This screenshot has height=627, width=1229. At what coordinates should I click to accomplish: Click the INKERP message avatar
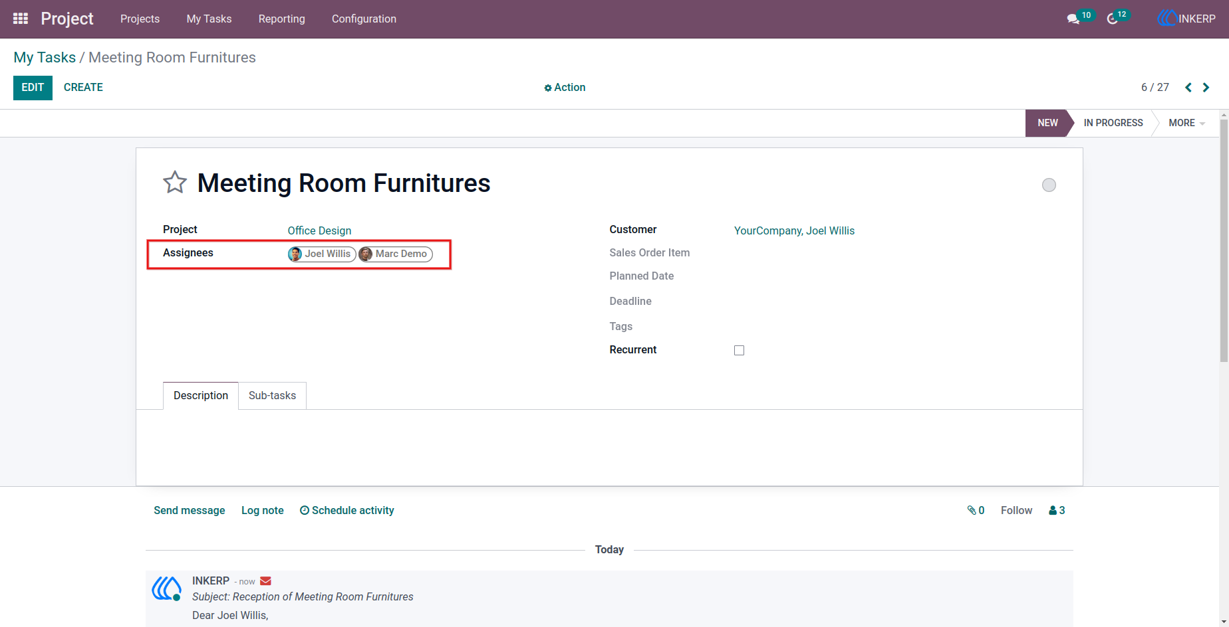coord(166,588)
